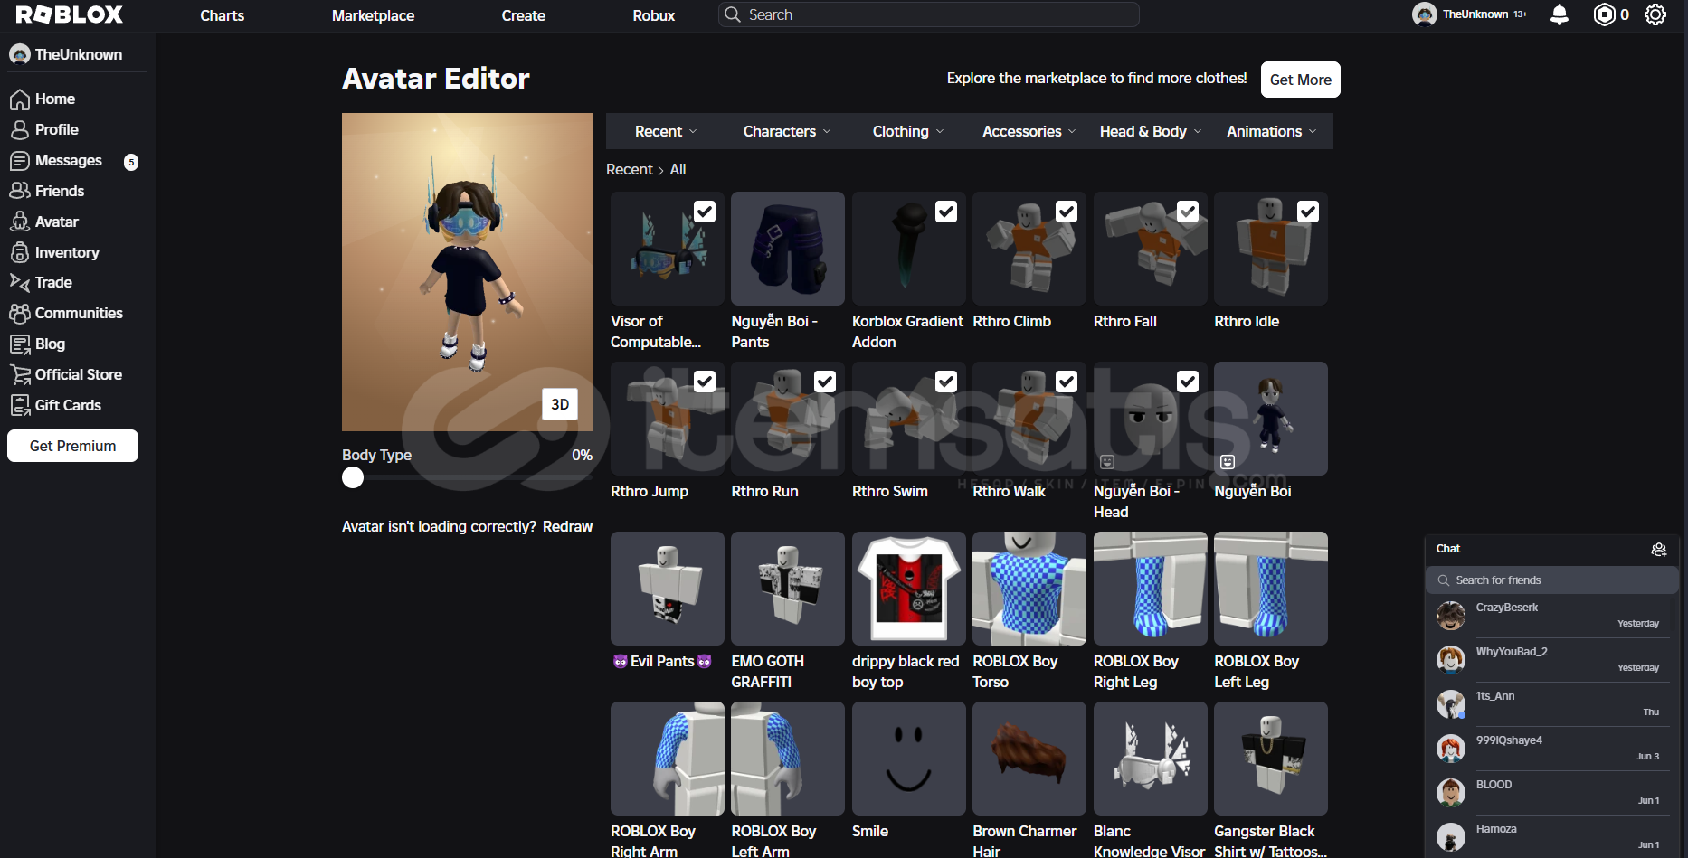Click the Get More button
1688x858 pixels.
coord(1301,80)
